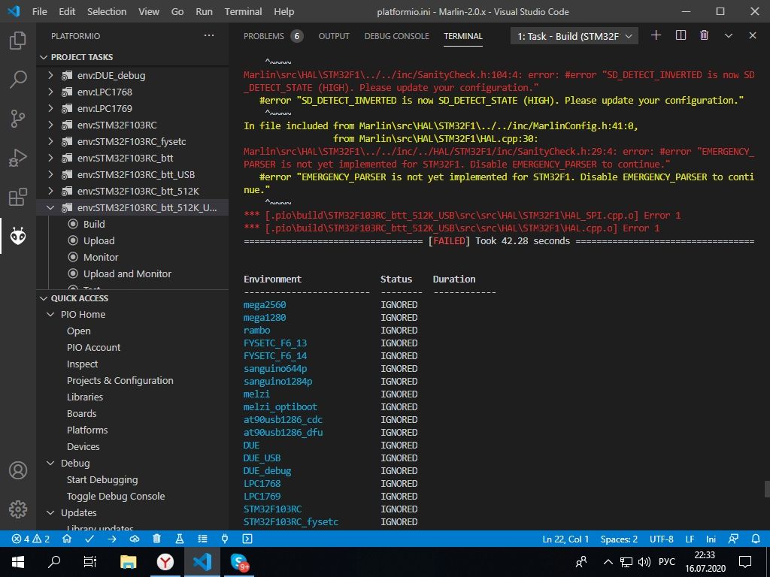Viewport: 770px width, 577px height.
Task: Open the File menu
Action: [x=39, y=11]
